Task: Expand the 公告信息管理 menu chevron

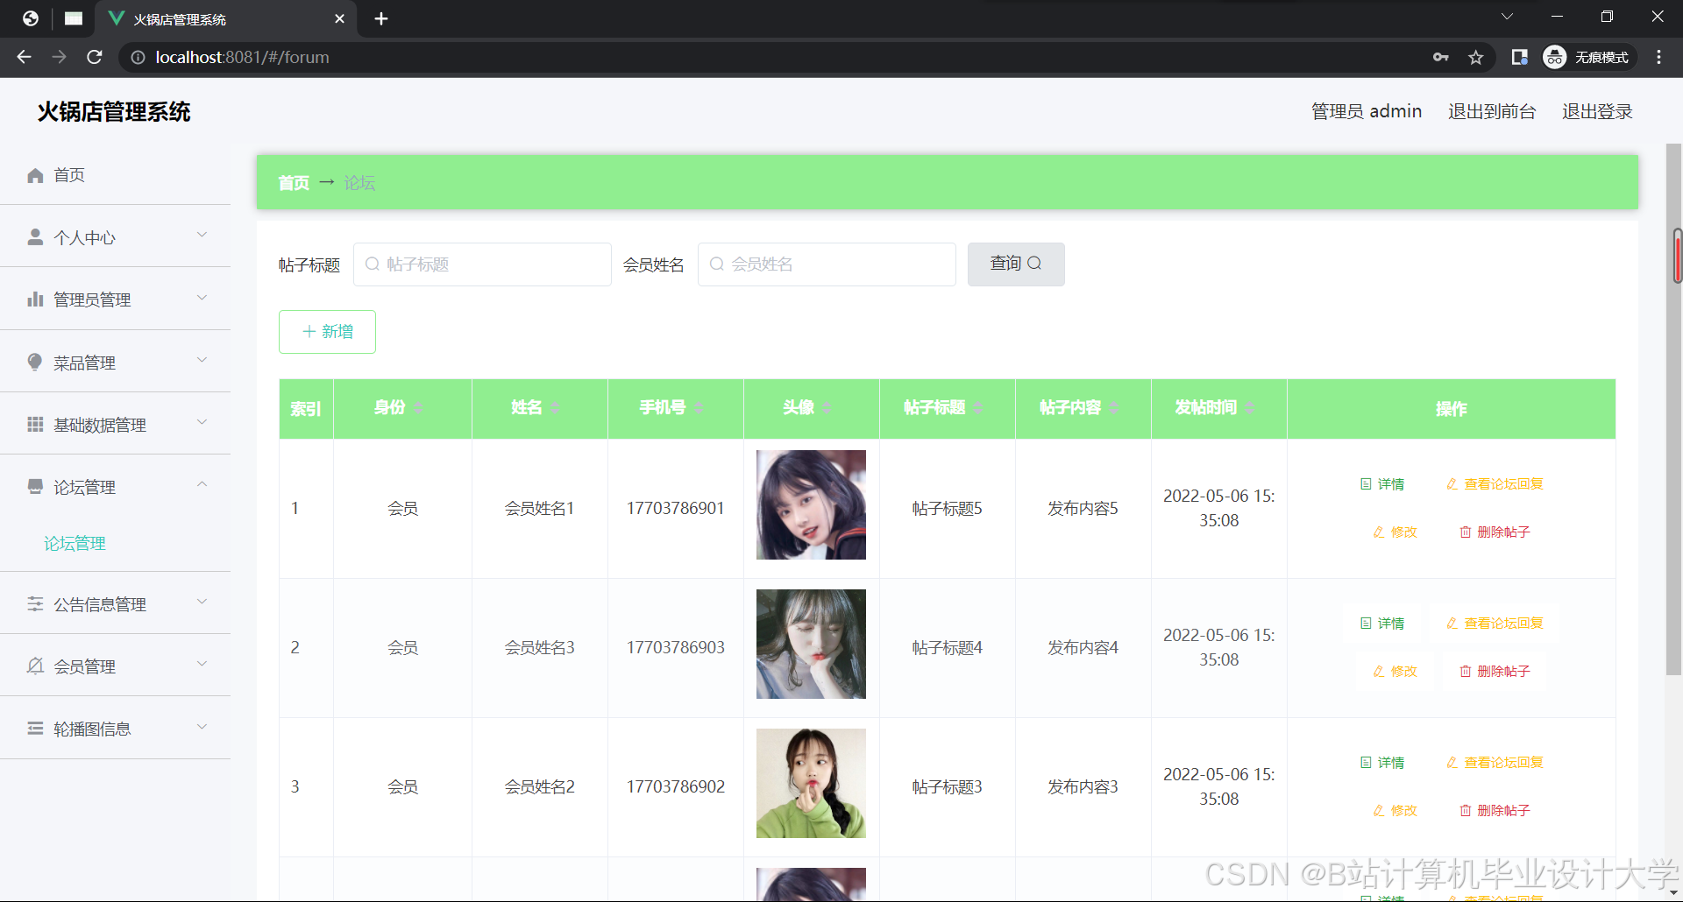Action: tap(202, 602)
